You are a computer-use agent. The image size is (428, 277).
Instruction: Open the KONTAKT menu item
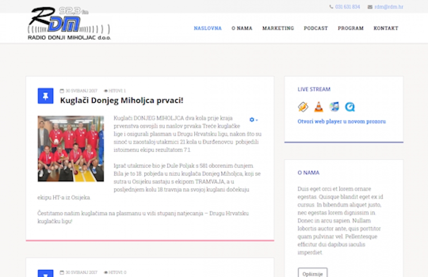[386, 28]
